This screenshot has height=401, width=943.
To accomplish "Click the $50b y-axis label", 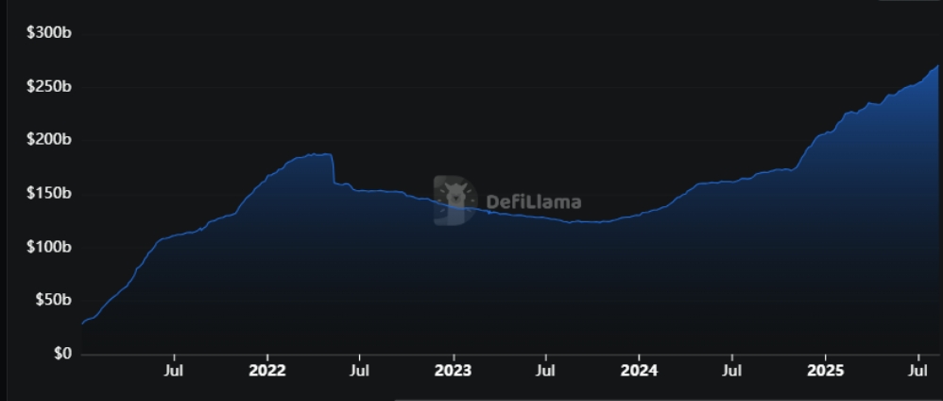I will coord(52,300).
